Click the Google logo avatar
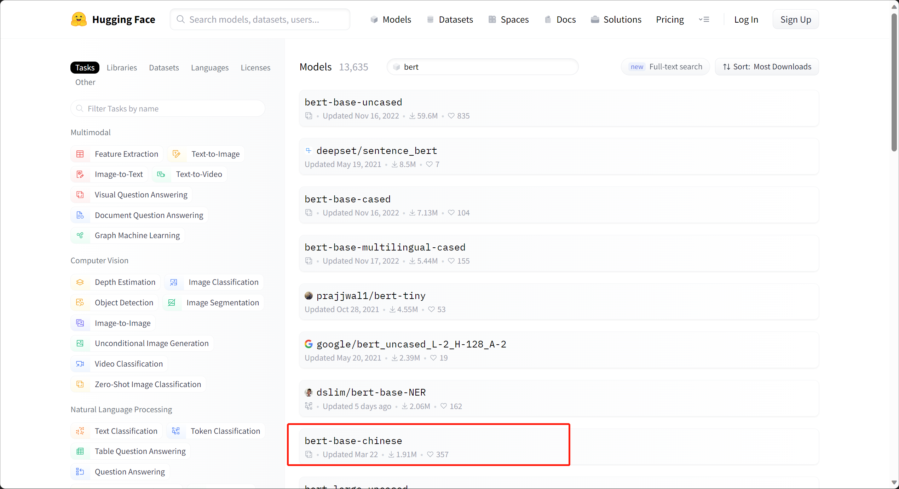 [309, 344]
